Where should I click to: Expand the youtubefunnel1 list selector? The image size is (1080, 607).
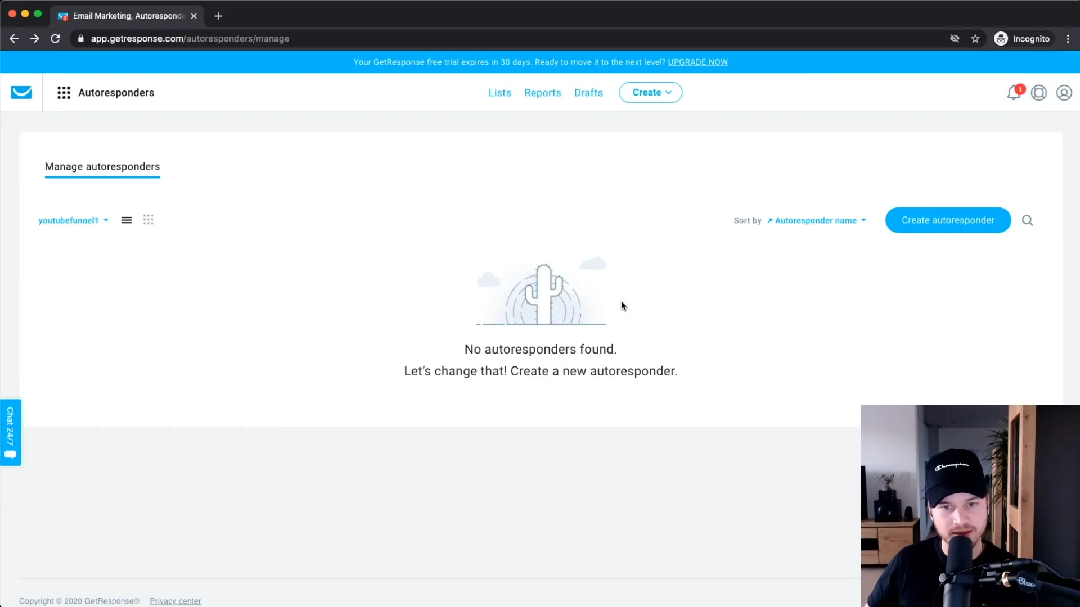[73, 220]
